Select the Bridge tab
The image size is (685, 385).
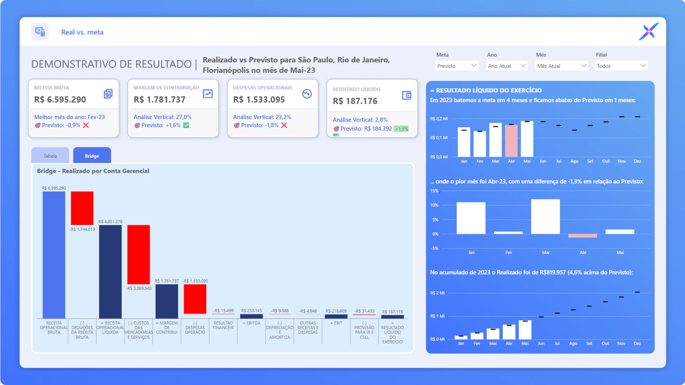[92, 155]
